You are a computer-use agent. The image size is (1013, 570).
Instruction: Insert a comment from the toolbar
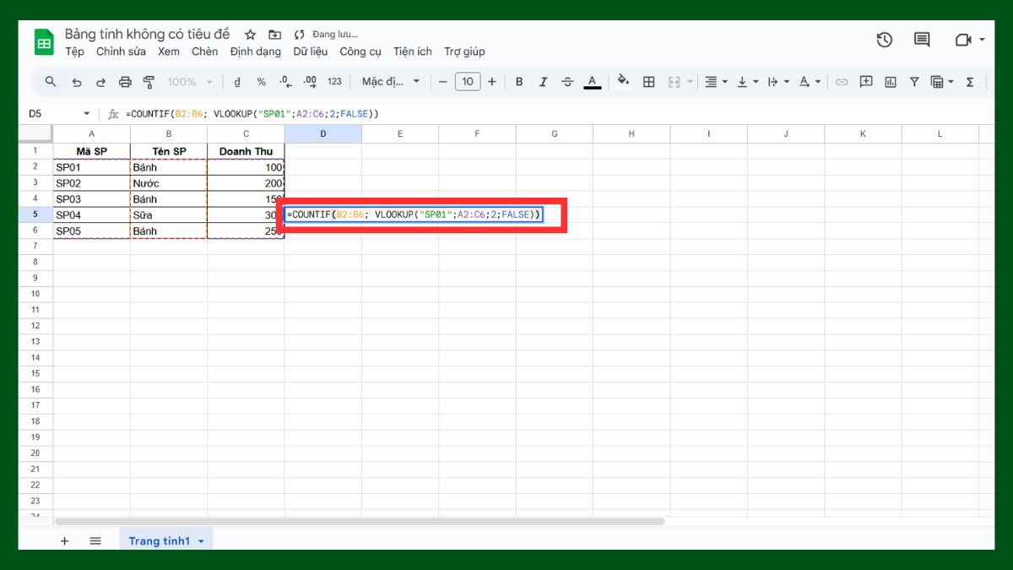(866, 82)
